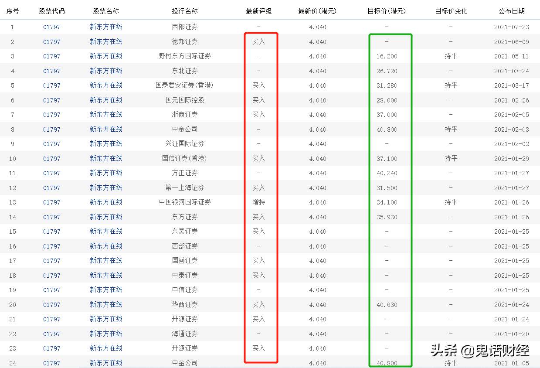
Task: Click 新东方在线 link in the 第一上海证券 row
Action: pos(106,188)
